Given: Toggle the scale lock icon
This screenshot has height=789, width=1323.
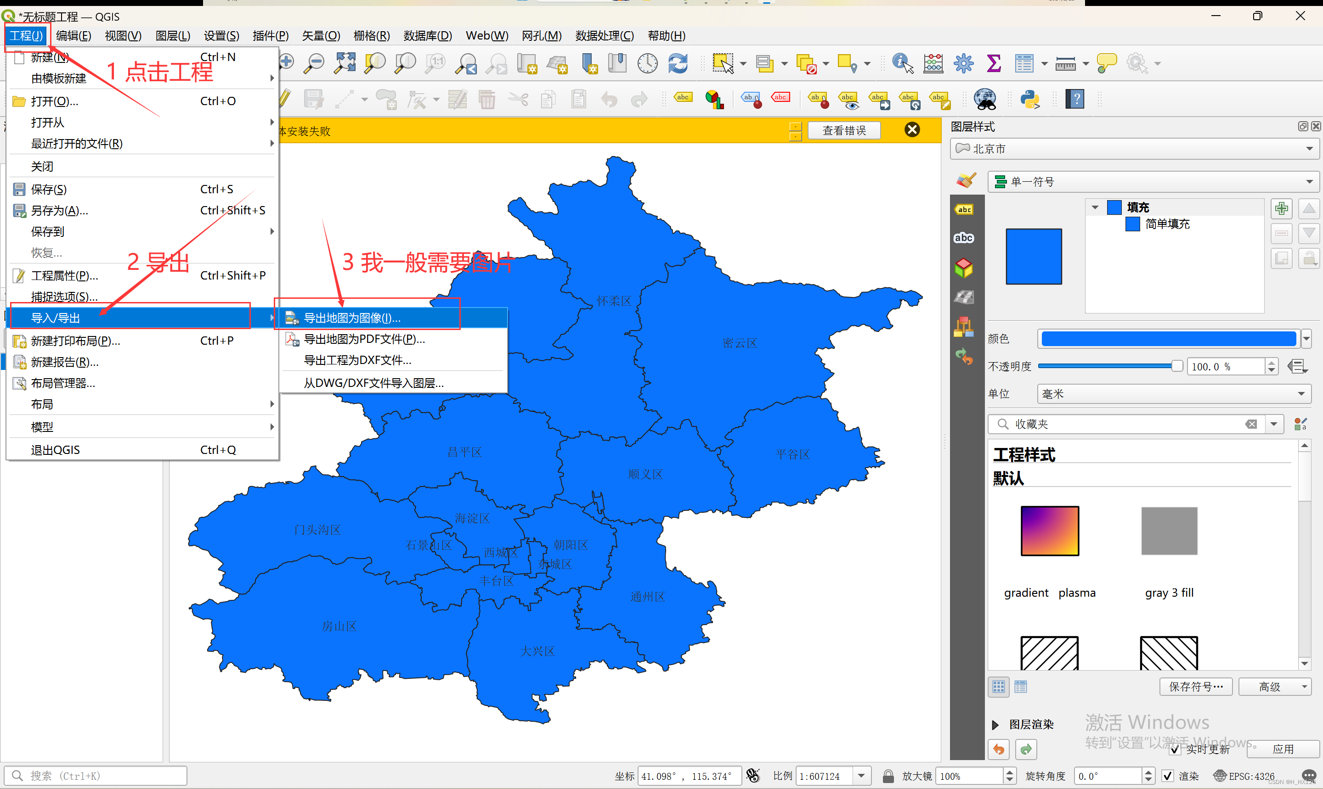Looking at the screenshot, I should pyautogui.click(x=888, y=776).
